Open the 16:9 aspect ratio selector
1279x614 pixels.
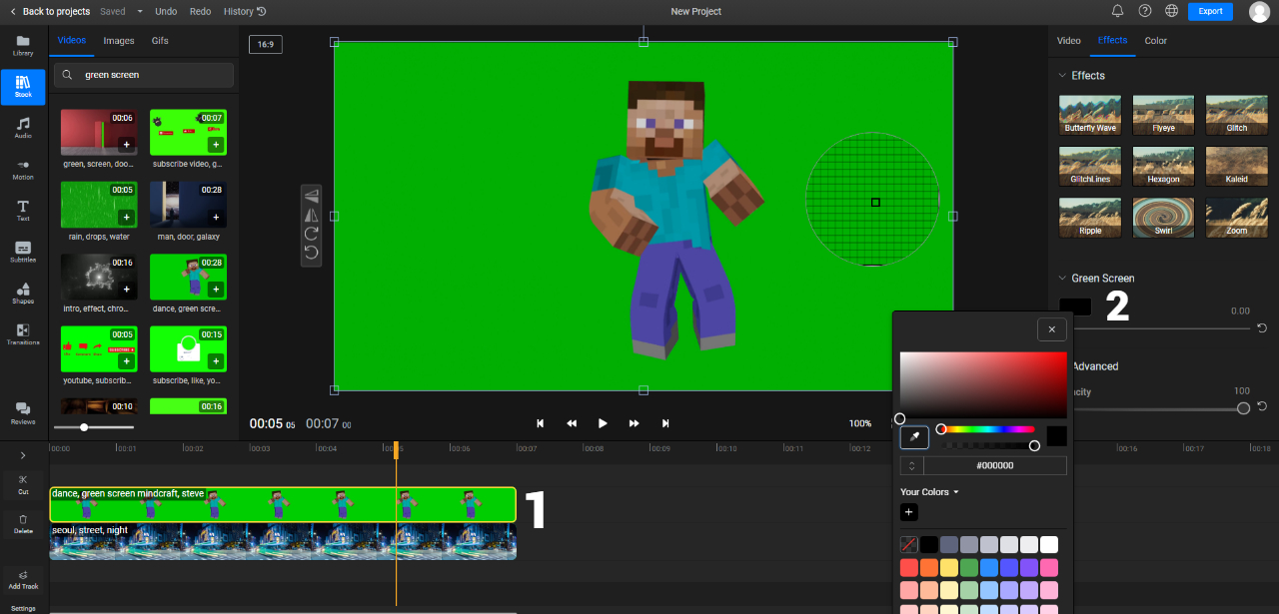[265, 45]
